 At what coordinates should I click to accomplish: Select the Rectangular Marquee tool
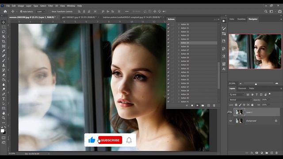pos(4,27)
